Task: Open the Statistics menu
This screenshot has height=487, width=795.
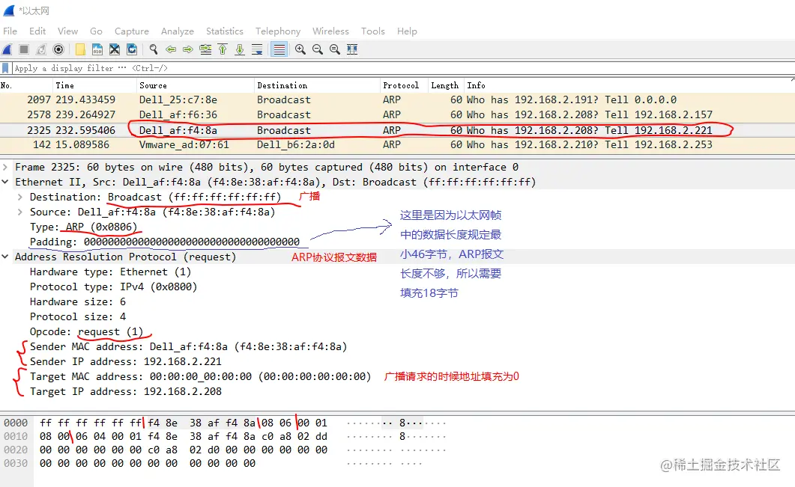Action: click(x=225, y=31)
